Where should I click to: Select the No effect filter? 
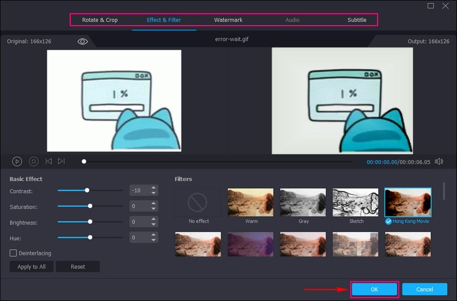pyautogui.click(x=198, y=202)
